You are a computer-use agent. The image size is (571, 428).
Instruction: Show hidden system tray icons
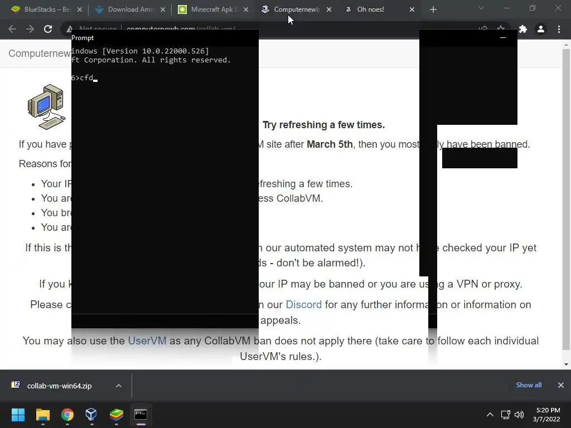[x=490, y=415]
